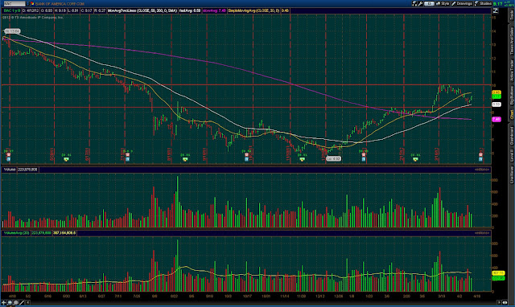This screenshot has height=307, width=515.
Task: Click the purple slowAvg price bubble
Action: coord(496,120)
